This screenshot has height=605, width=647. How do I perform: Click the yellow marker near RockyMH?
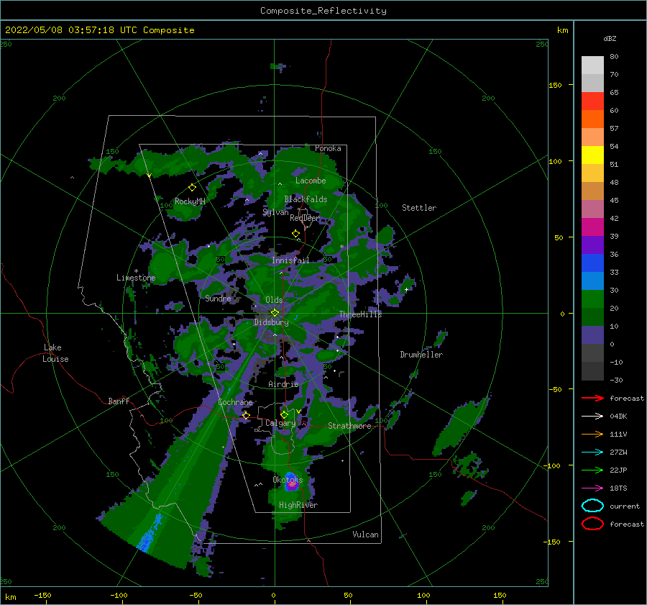[x=192, y=188]
